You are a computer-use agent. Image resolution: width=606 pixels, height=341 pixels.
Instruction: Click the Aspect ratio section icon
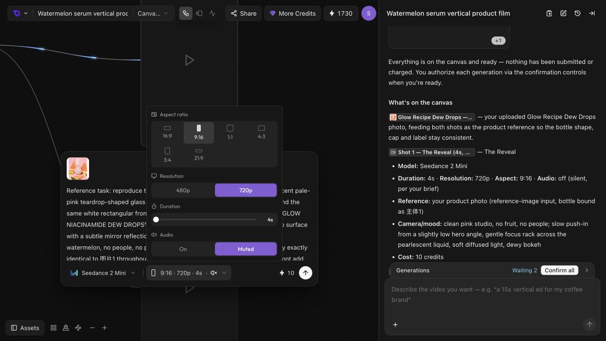pos(154,115)
